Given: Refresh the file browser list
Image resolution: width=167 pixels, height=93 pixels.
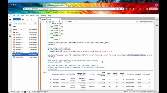Looking at the screenshot, I should tap(32, 19).
